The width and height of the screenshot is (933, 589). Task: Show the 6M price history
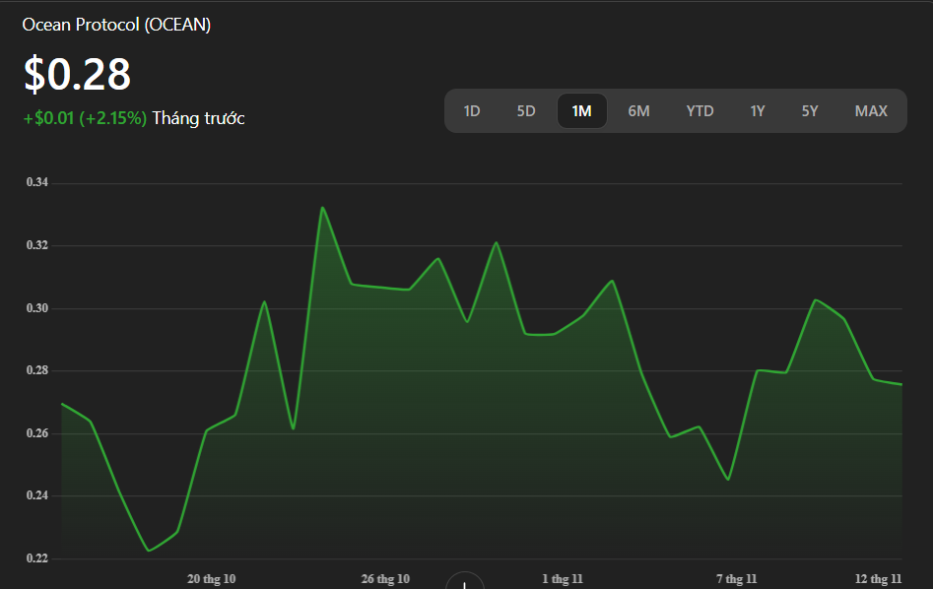(x=638, y=111)
